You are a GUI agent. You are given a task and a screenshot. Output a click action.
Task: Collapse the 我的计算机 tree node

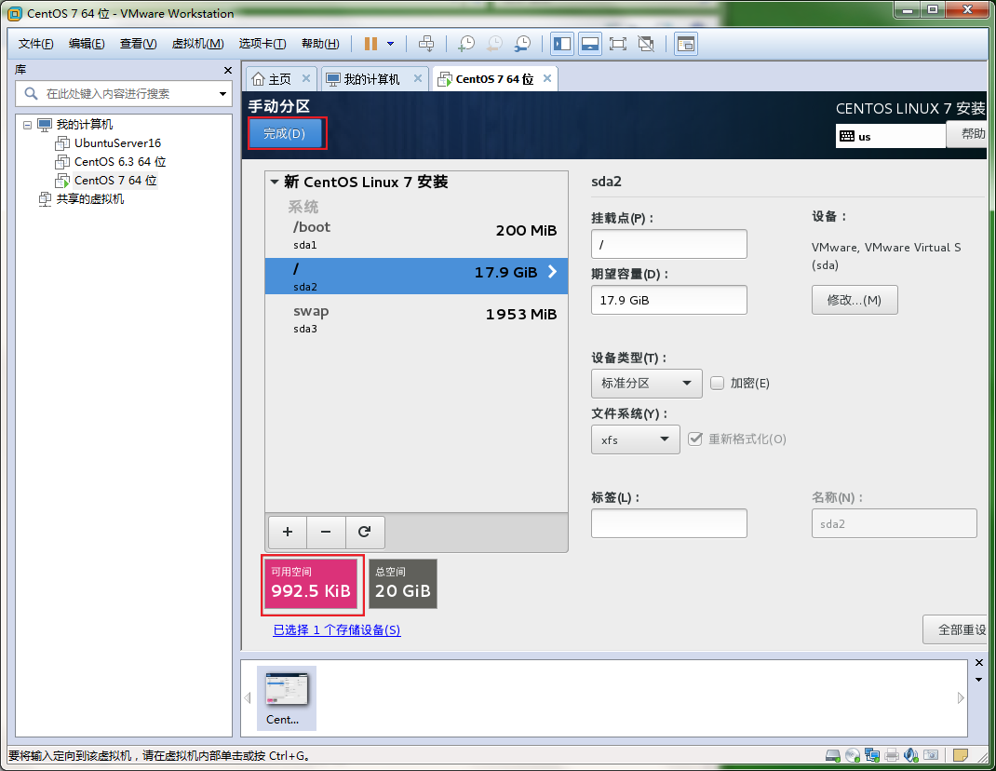click(27, 125)
